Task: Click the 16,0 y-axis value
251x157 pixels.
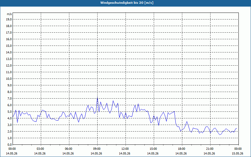Action: (x=9, y=39)
